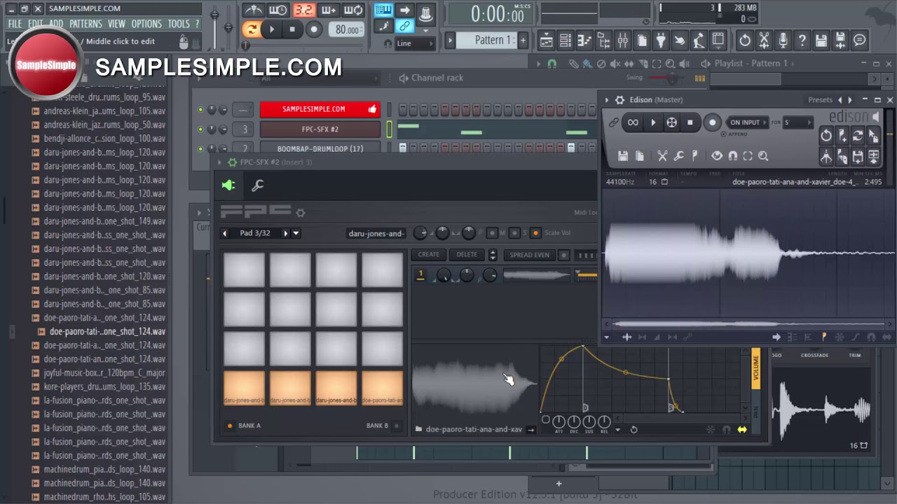Open the OPTIONS menu

coord(146,23)
